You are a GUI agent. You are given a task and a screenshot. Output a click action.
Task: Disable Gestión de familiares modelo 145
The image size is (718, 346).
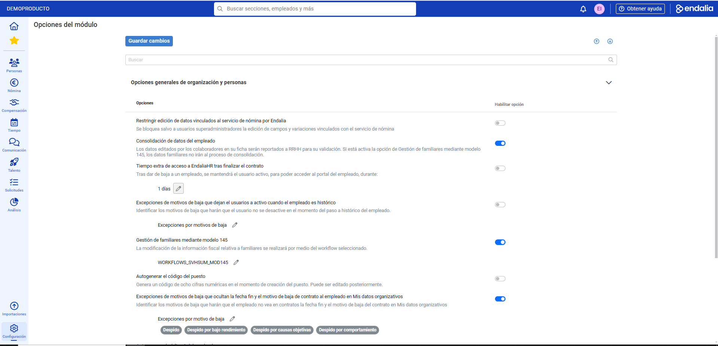click(500, 242)
